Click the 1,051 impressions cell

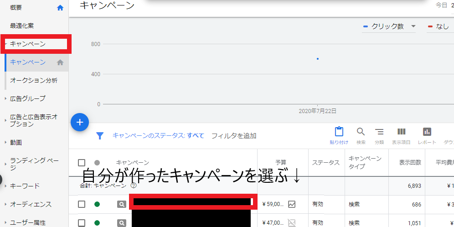click(x=414, y=223)
